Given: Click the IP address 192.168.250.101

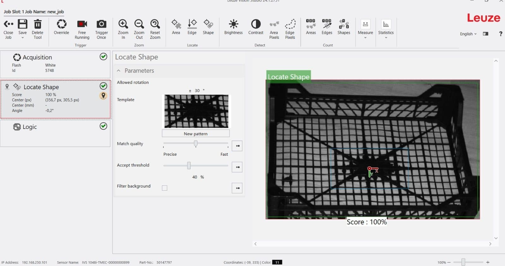Looking at the screenshot, I should click(x=34, y=262).
